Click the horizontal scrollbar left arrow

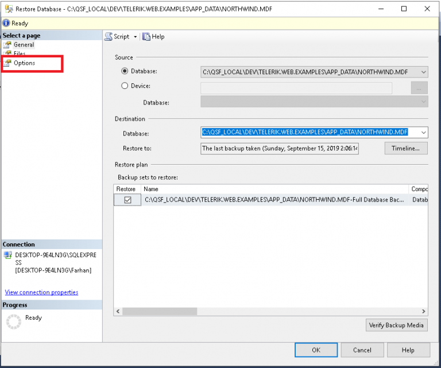[x=118, y=311]
